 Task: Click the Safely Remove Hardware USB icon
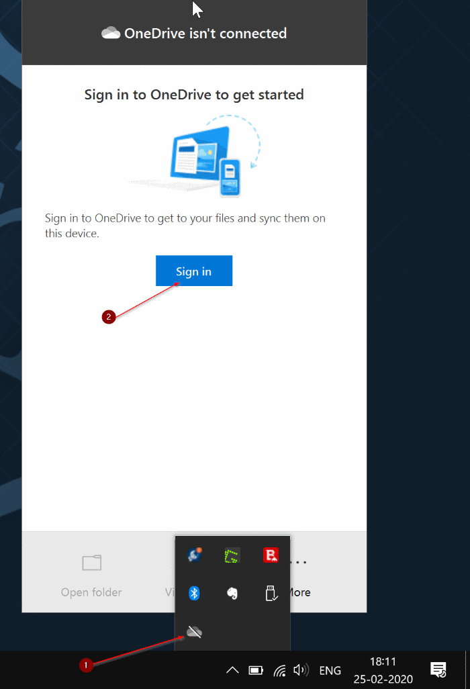[271, 593]
